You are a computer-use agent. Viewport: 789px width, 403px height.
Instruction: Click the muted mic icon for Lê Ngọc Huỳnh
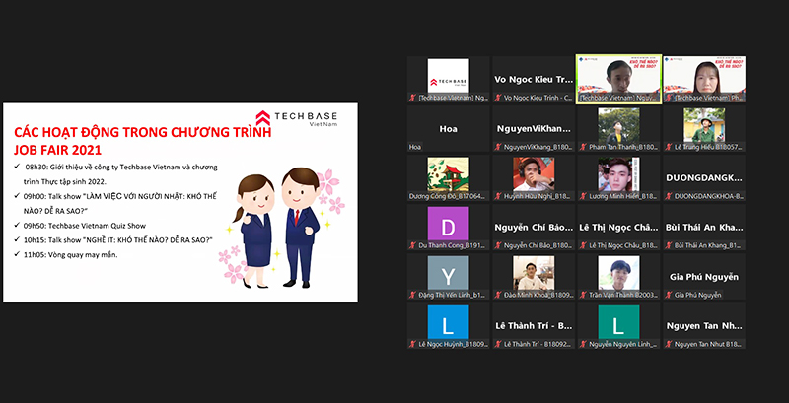coord(412,344)
